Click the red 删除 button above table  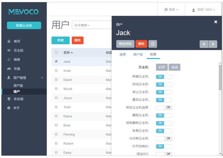[78, 40]
